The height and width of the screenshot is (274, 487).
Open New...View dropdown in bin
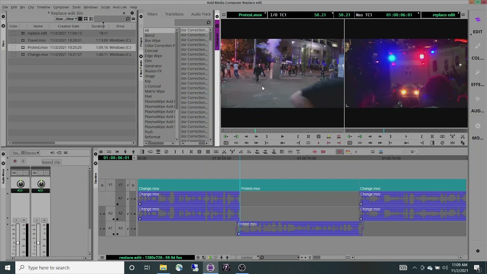[65, 19]
